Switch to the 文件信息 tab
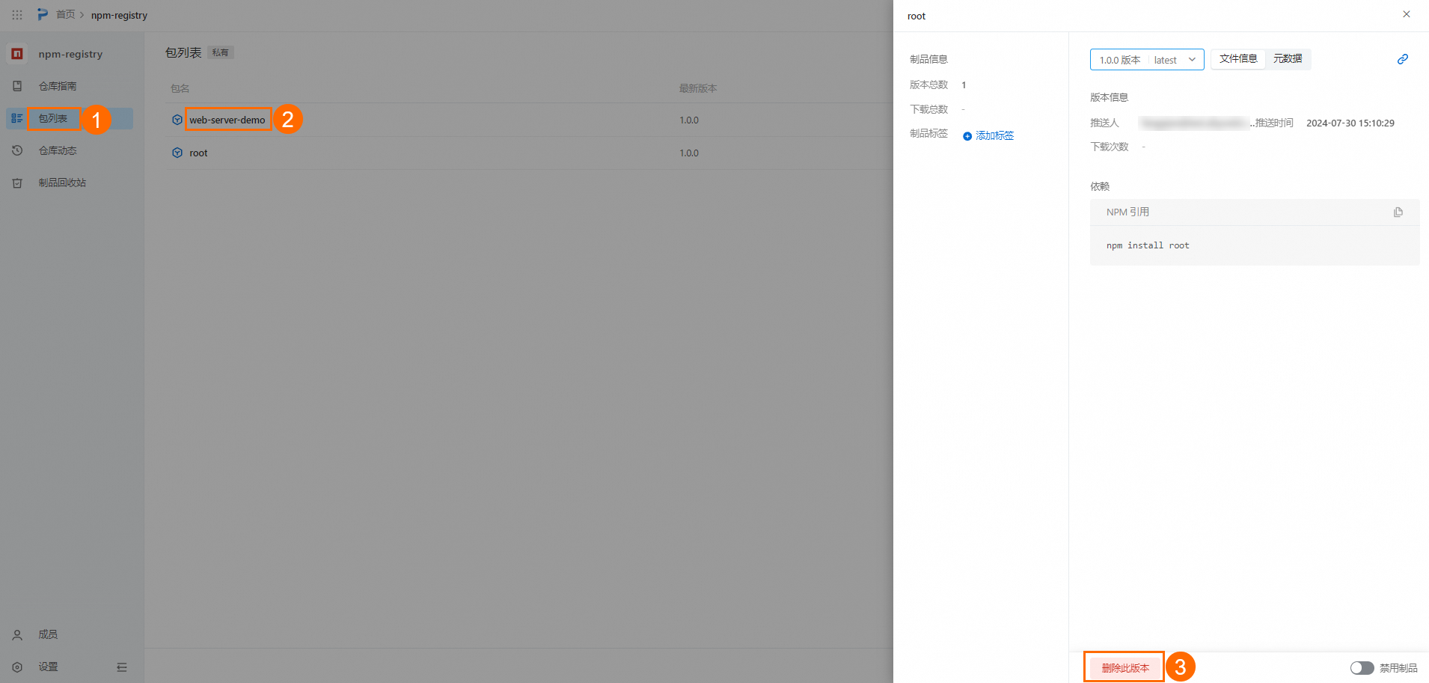The image size is (1429, 683). 1238,59
